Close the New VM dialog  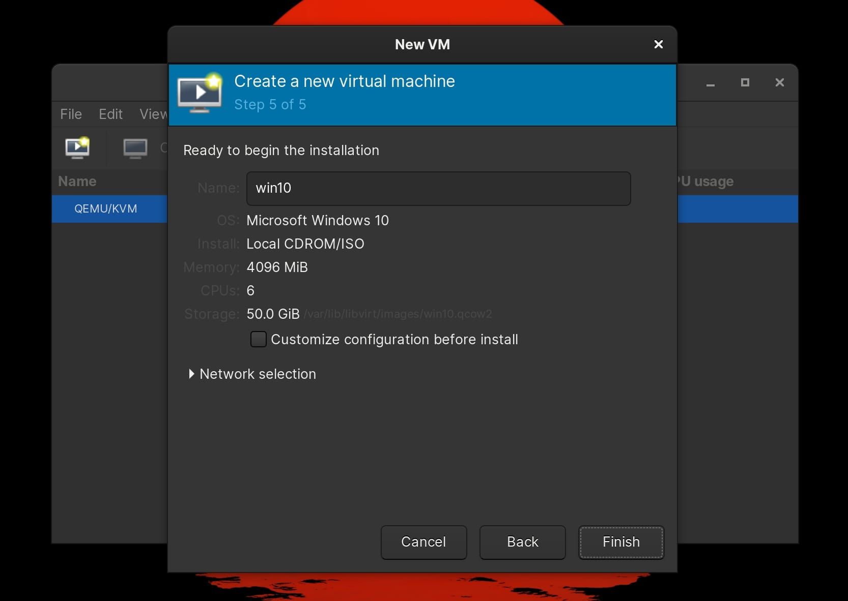[658, 44]
